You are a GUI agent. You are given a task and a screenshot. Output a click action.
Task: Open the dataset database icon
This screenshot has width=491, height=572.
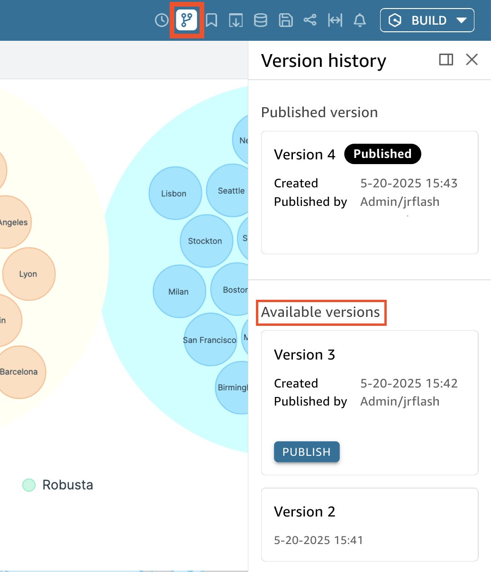261,20
